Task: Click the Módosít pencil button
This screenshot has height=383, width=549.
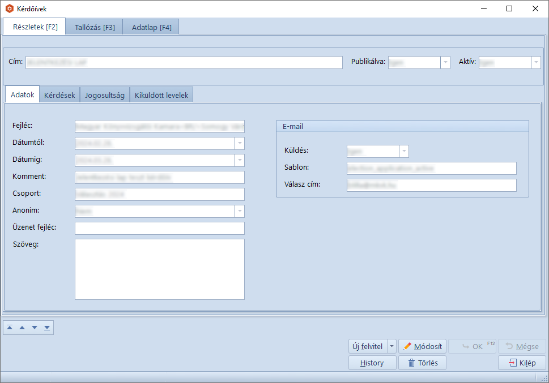Action: [423, 346]
